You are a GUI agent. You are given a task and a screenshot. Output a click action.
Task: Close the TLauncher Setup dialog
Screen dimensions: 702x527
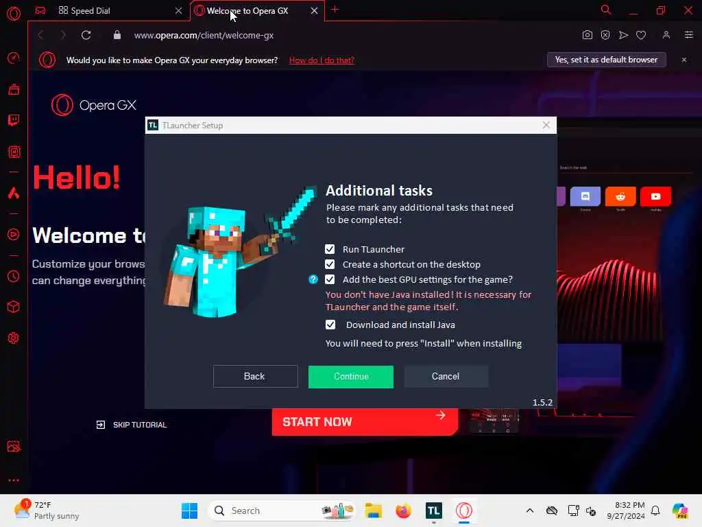tap(546, 125)
